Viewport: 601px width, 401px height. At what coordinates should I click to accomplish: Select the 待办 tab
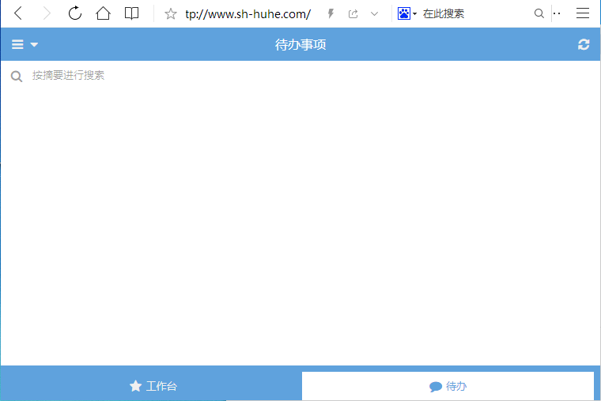pyautogui.click(x=448, y=386)
